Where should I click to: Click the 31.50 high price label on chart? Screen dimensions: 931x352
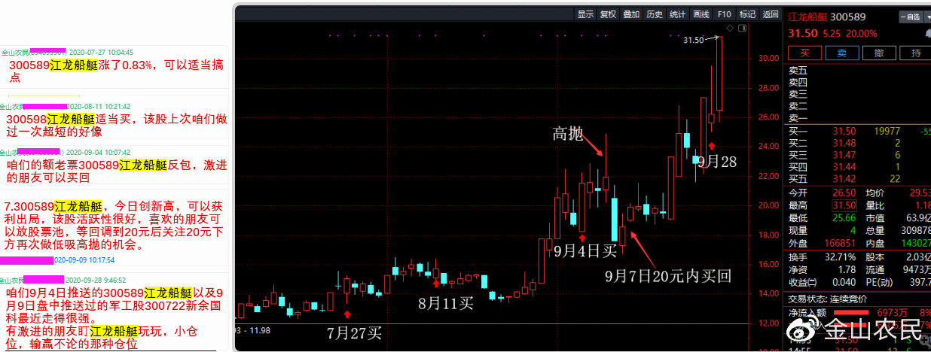(x=693, y=39)
